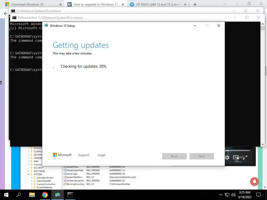The width and height of the screenshot is (267, 200).
Task: Select the WorkingDirectory registry value
Action: click(75, 184)
